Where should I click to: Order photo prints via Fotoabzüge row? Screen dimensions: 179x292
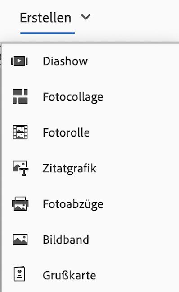pos(90,204)
